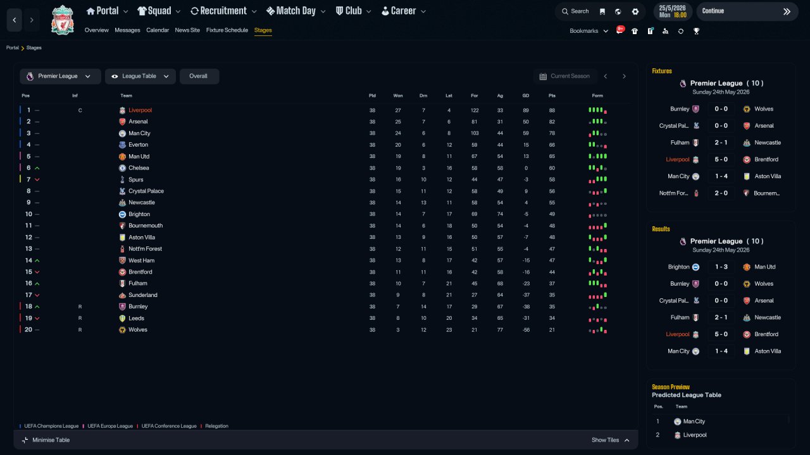Click the Premier League logo in the Fixtures panel

tap(682, 83)
